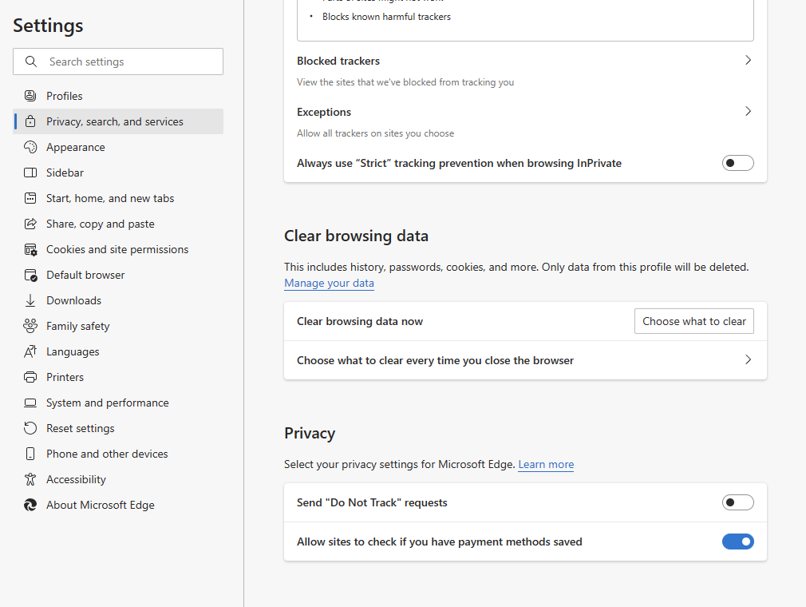Click the Share, copy and paste icon
Image resolution: width=806 pixels, height=607 pixels.
pos(30,224)
